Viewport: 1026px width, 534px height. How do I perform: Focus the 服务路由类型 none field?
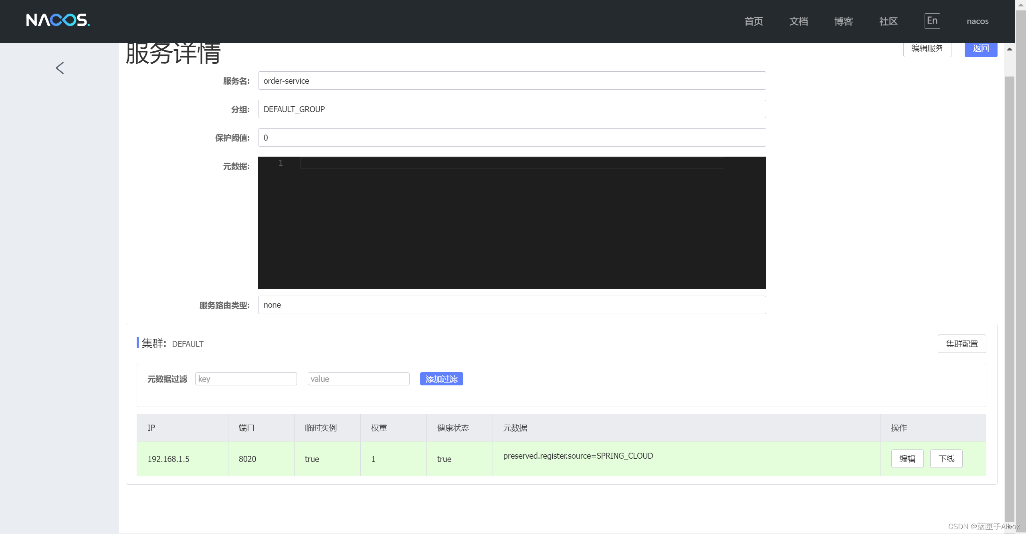point(512,305)
